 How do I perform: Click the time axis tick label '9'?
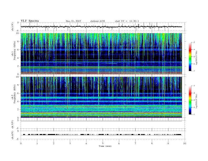(x=168, y=143)
